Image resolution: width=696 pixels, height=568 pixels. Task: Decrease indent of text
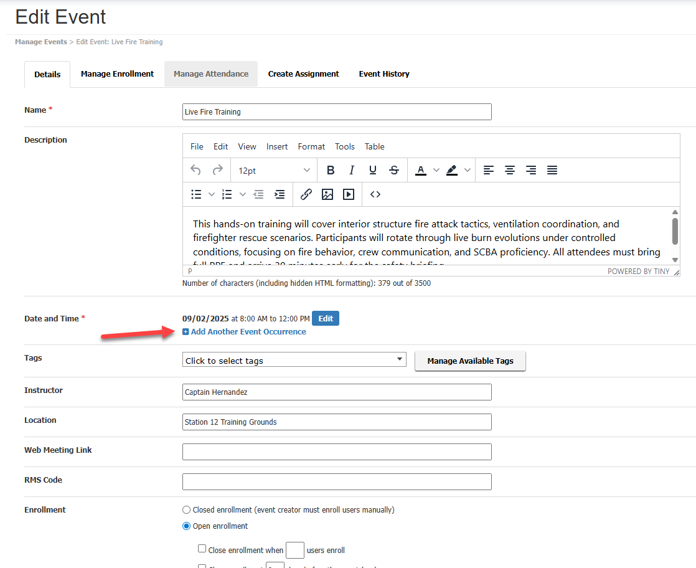click(x=258, y=194)
